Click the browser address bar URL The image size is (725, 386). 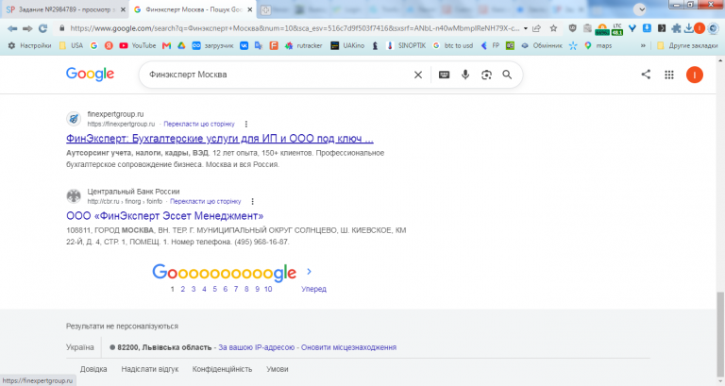tap(295, 28)
